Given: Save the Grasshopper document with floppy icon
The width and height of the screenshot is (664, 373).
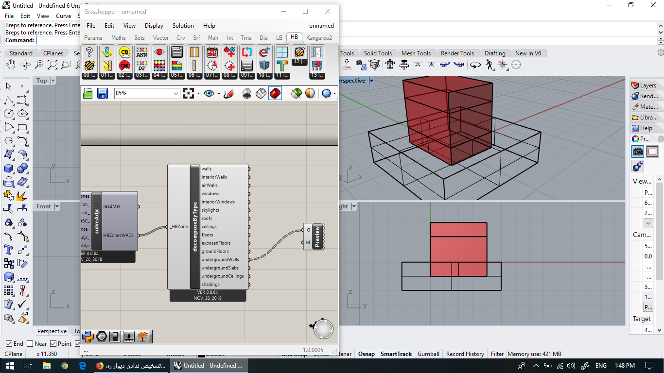Looking at the screenshot, I should pyautogui.click(x=102, y=93).
